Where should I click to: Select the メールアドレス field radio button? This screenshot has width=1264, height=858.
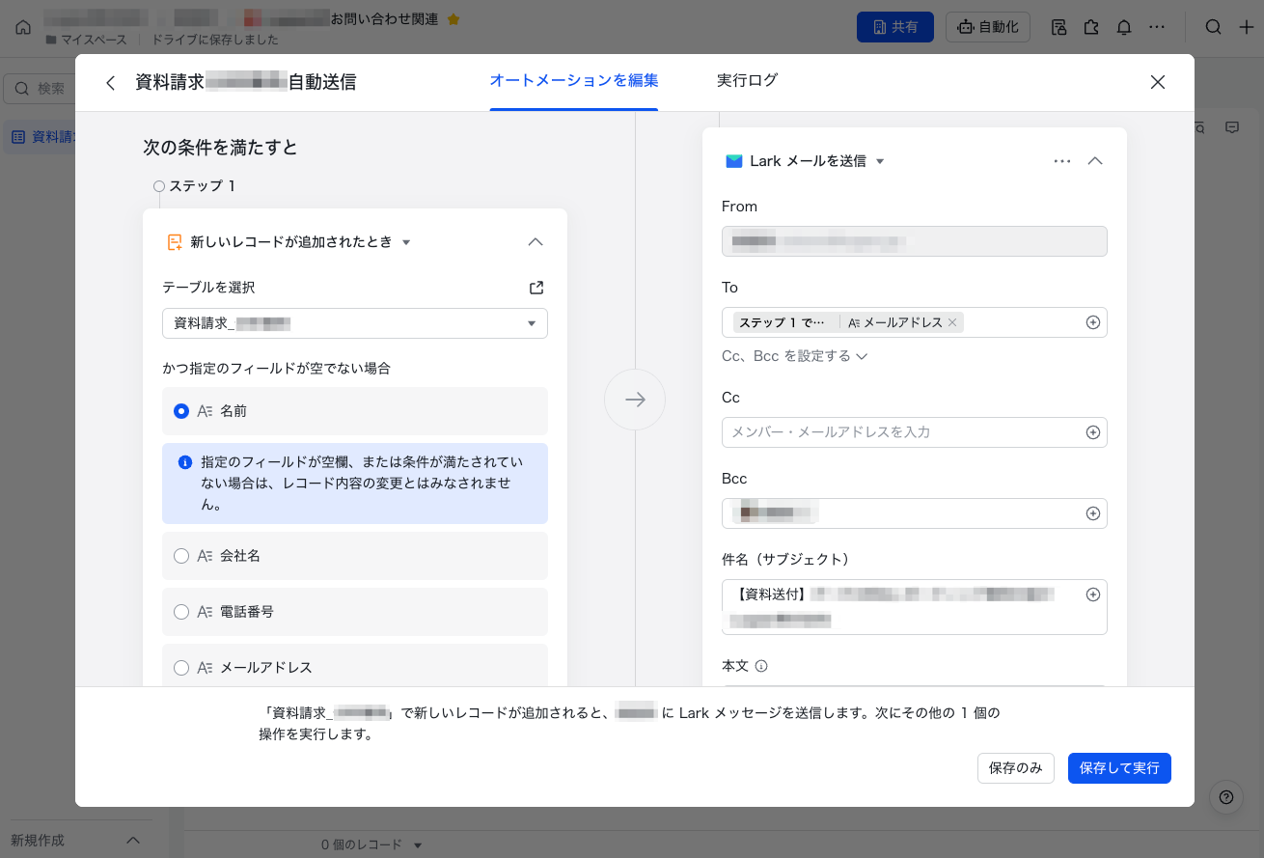pos(181,668)
